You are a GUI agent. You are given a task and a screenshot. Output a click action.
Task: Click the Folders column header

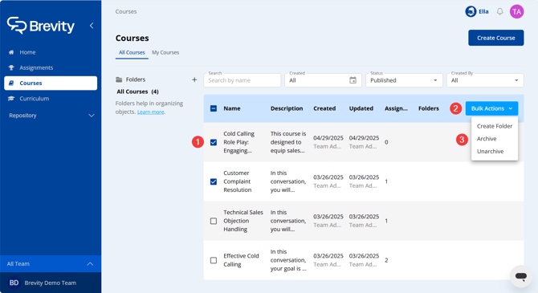(x=429, y=108)
